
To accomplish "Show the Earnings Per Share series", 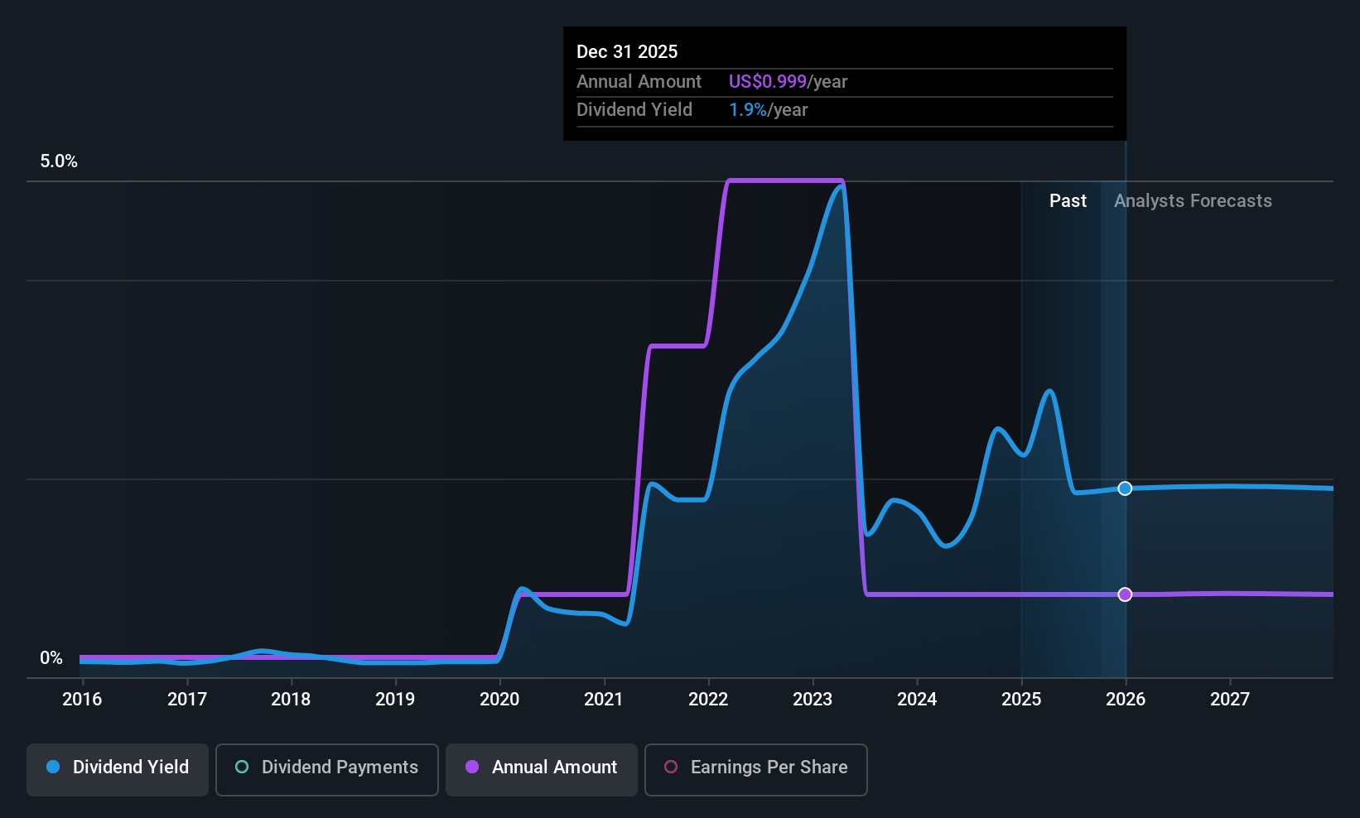I will (755, 769).
